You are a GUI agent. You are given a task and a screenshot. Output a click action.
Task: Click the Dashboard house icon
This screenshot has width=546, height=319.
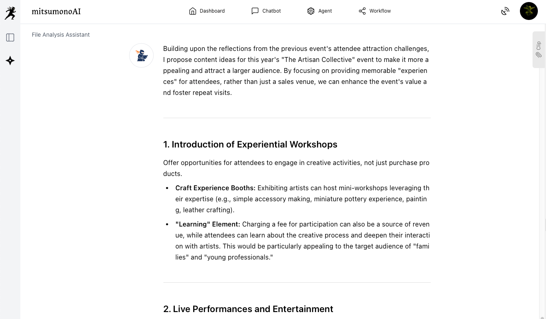tap(193, 11)
